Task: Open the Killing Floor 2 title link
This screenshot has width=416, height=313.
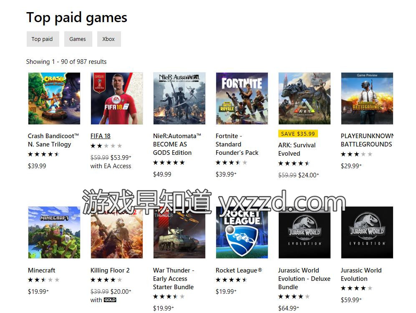Action: (x=110, y=270)
